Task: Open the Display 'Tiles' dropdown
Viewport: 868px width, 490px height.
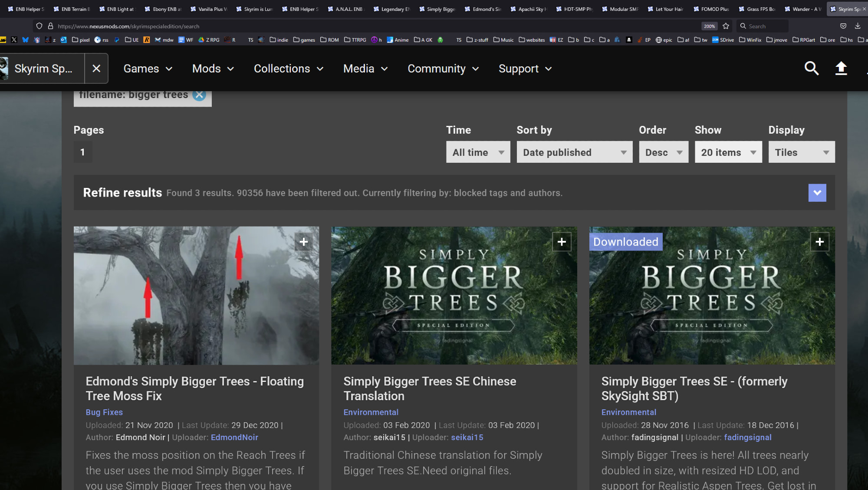Action: coord(802,152)
